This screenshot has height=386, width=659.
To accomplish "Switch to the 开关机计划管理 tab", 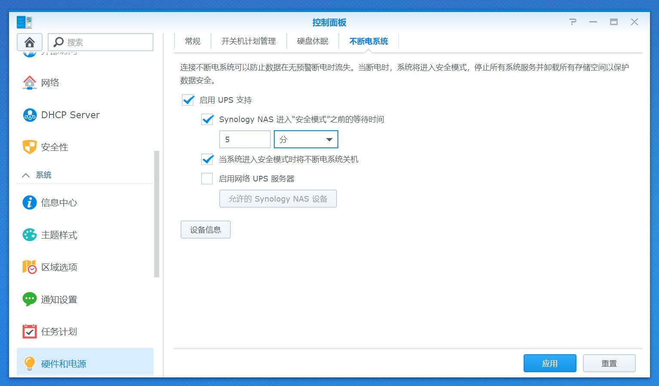I will tap(249, 41).
